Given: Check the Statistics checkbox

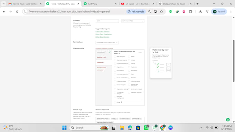Looking at the screenshot, I should [x=129, y=78].
